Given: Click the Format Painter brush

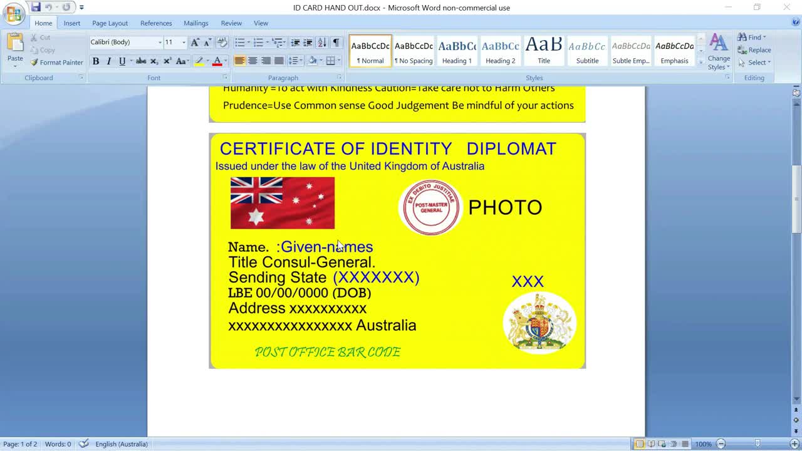Looking at the screenshot, I should tap(34, 62).
